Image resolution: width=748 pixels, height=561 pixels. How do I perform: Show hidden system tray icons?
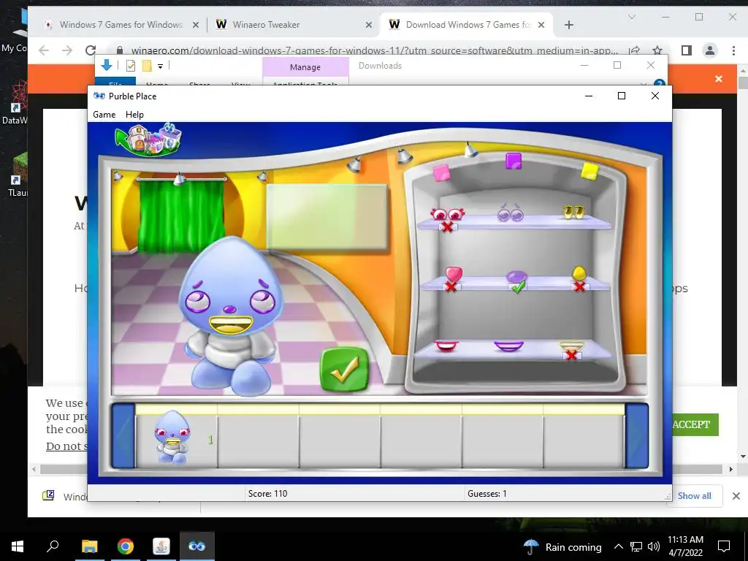618,546
